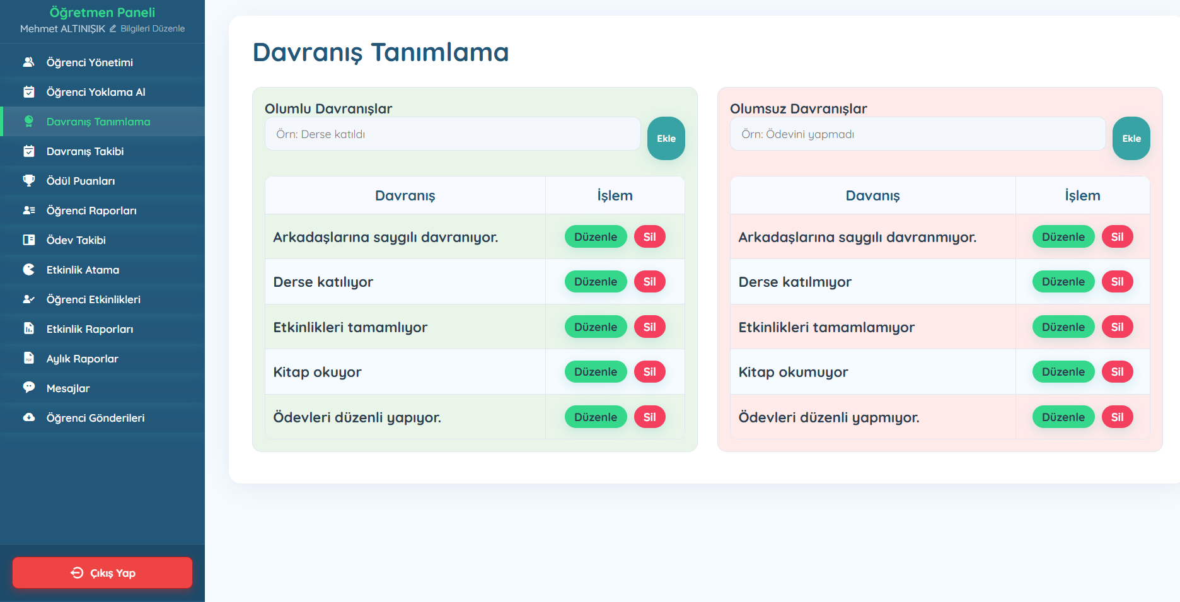Click the Ödev Takibi book icon
Viewport: 1180px width, 602px height.
coord(29,240)
